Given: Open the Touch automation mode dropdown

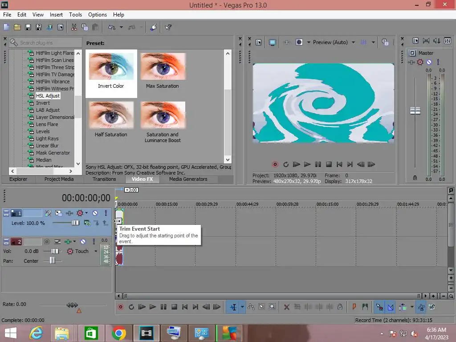Looking at the screenshot, I should (x=96, y=251).
